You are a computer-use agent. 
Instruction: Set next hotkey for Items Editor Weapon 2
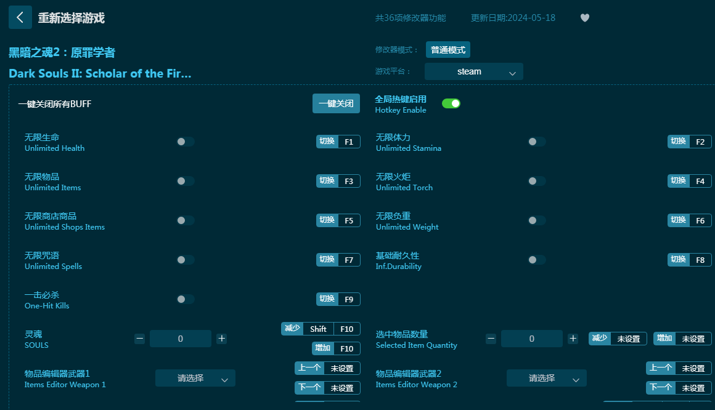coord(679,388)
